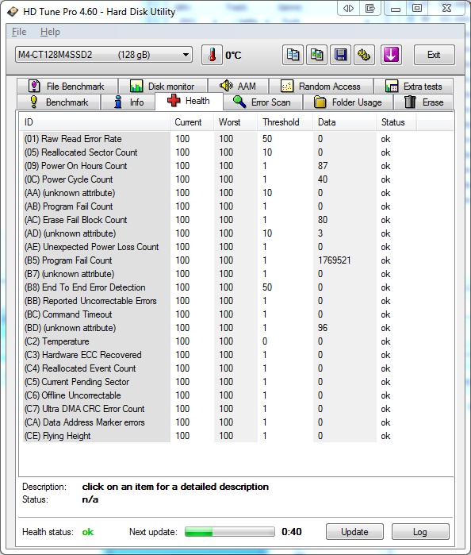Open the File menu
Viewport: 471px width, 555px height.
pyautogui.click(x=19, y=32)
